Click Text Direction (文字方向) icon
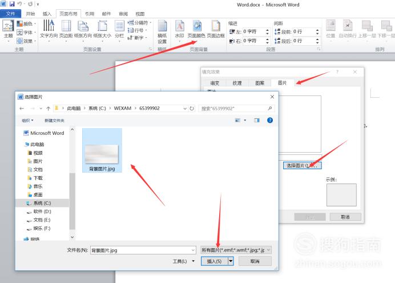This screenshot has height=283, width=395. pyautogui.click(x=49, y=29)
